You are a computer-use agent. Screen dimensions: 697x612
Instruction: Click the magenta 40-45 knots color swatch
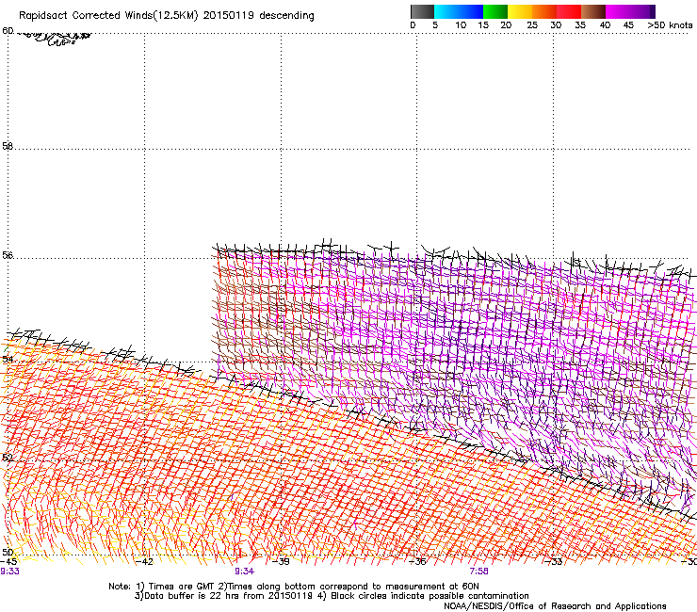pyautogui.click(x=618, y=11)
